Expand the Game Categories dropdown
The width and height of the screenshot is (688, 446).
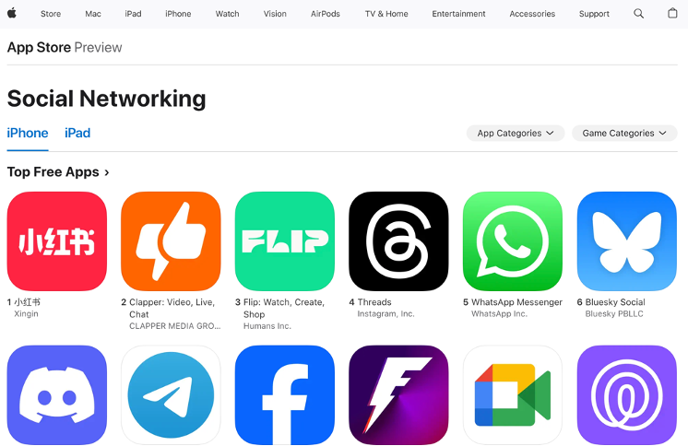(x=624, y=133)
